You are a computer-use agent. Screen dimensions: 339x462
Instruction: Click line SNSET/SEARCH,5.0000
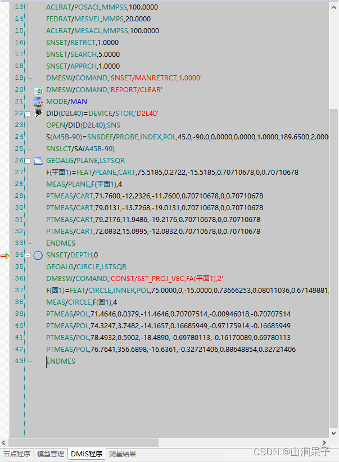pyautogui.click(x=83, y=54)
